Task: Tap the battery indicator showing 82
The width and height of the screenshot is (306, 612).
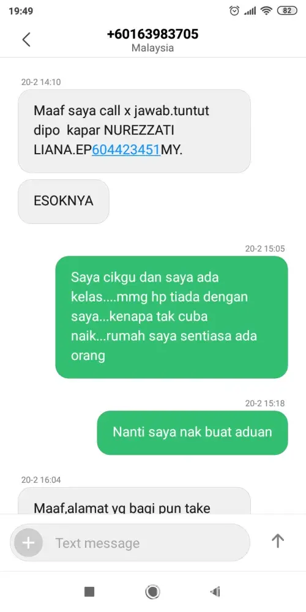Action: [x=287, y=11]
